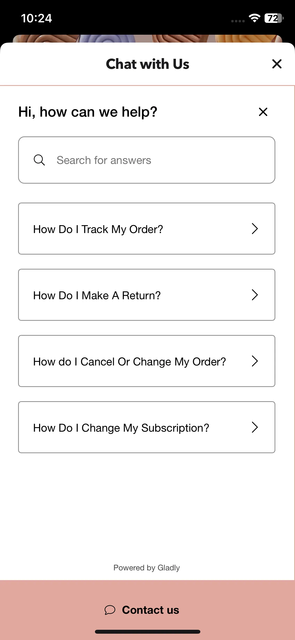The image size is (295, 640).
Task: Tap the Wi-Fi status icon
Action: tap(254, 18)
